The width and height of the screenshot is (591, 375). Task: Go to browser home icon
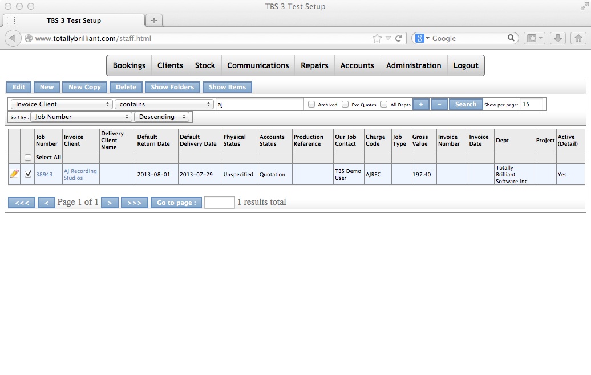[x=578, y=38]
